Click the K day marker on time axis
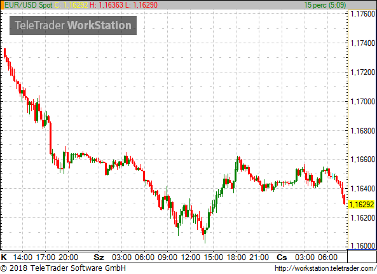 pos(4,257)
